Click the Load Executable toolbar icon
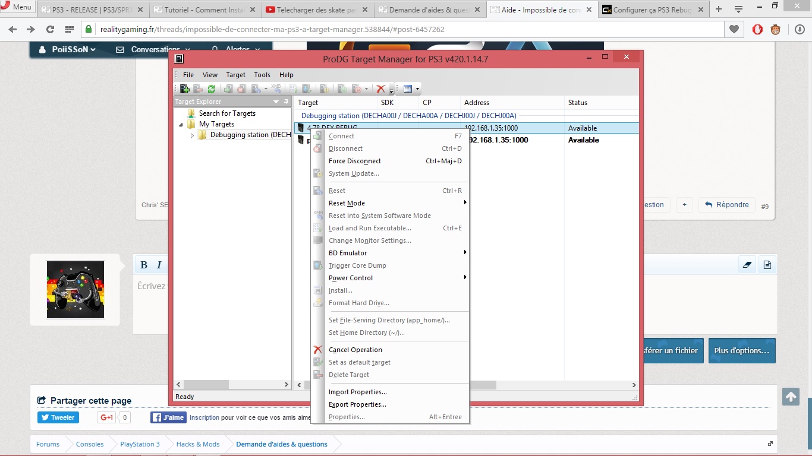The height and width of the screenshot is (456, 812). (292, 89)
